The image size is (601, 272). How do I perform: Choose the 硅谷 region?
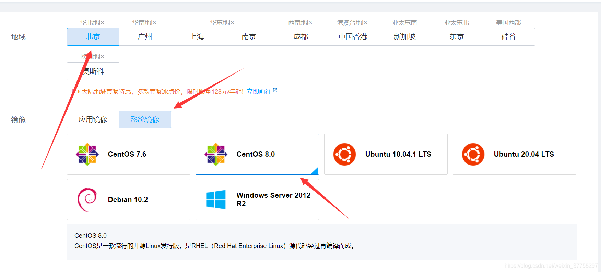(x=509, y=37)
